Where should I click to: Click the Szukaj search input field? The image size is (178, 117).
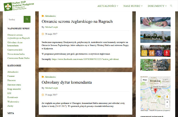(x=16, y=19)
